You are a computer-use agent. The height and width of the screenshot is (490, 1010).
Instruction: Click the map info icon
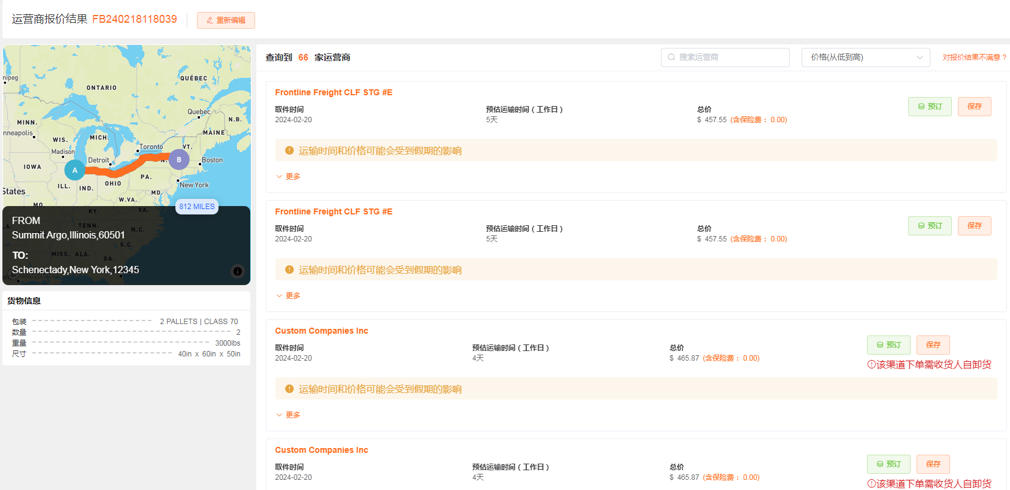pyautogui.click(x=238, y=271)
